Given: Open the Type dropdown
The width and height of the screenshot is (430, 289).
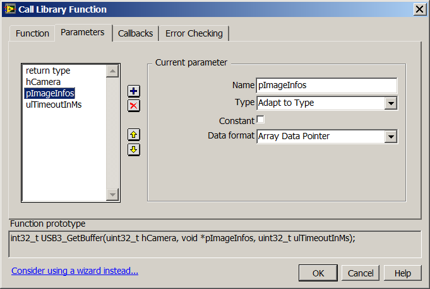Looking at the screenshot, I should pos(390,103).
